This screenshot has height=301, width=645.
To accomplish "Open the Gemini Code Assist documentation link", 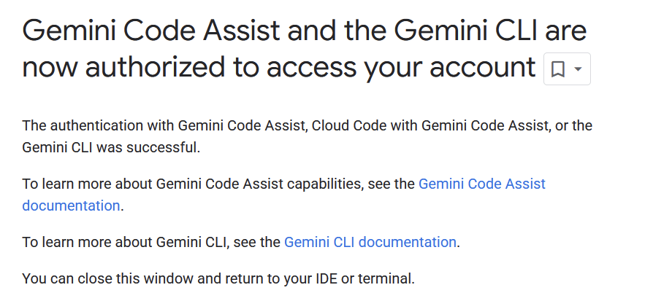I will click(481, 184).
